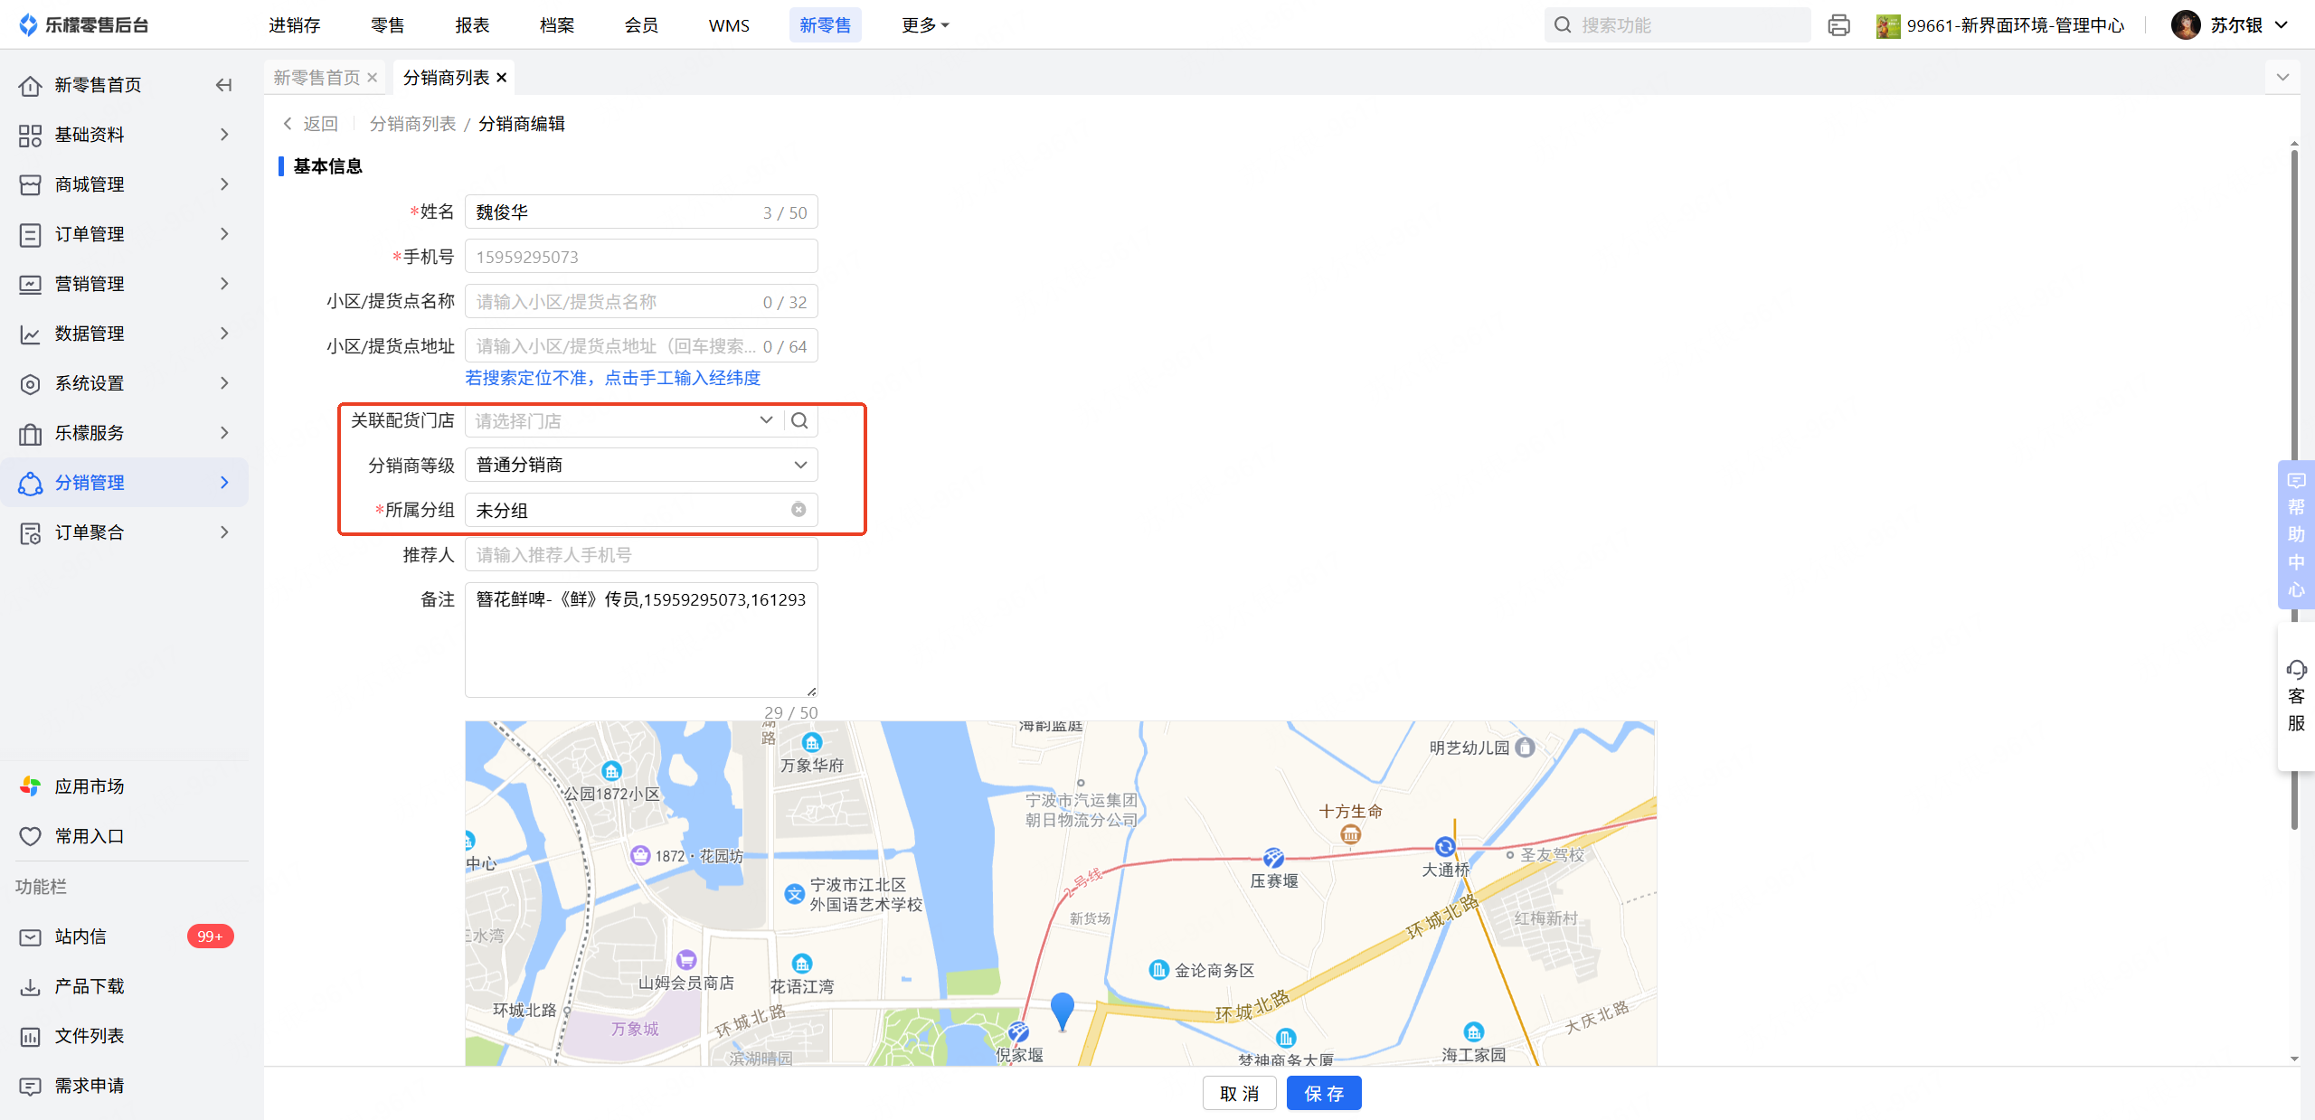
Task: Switch to 新零售首页 tab
Action: coord(317,78)
